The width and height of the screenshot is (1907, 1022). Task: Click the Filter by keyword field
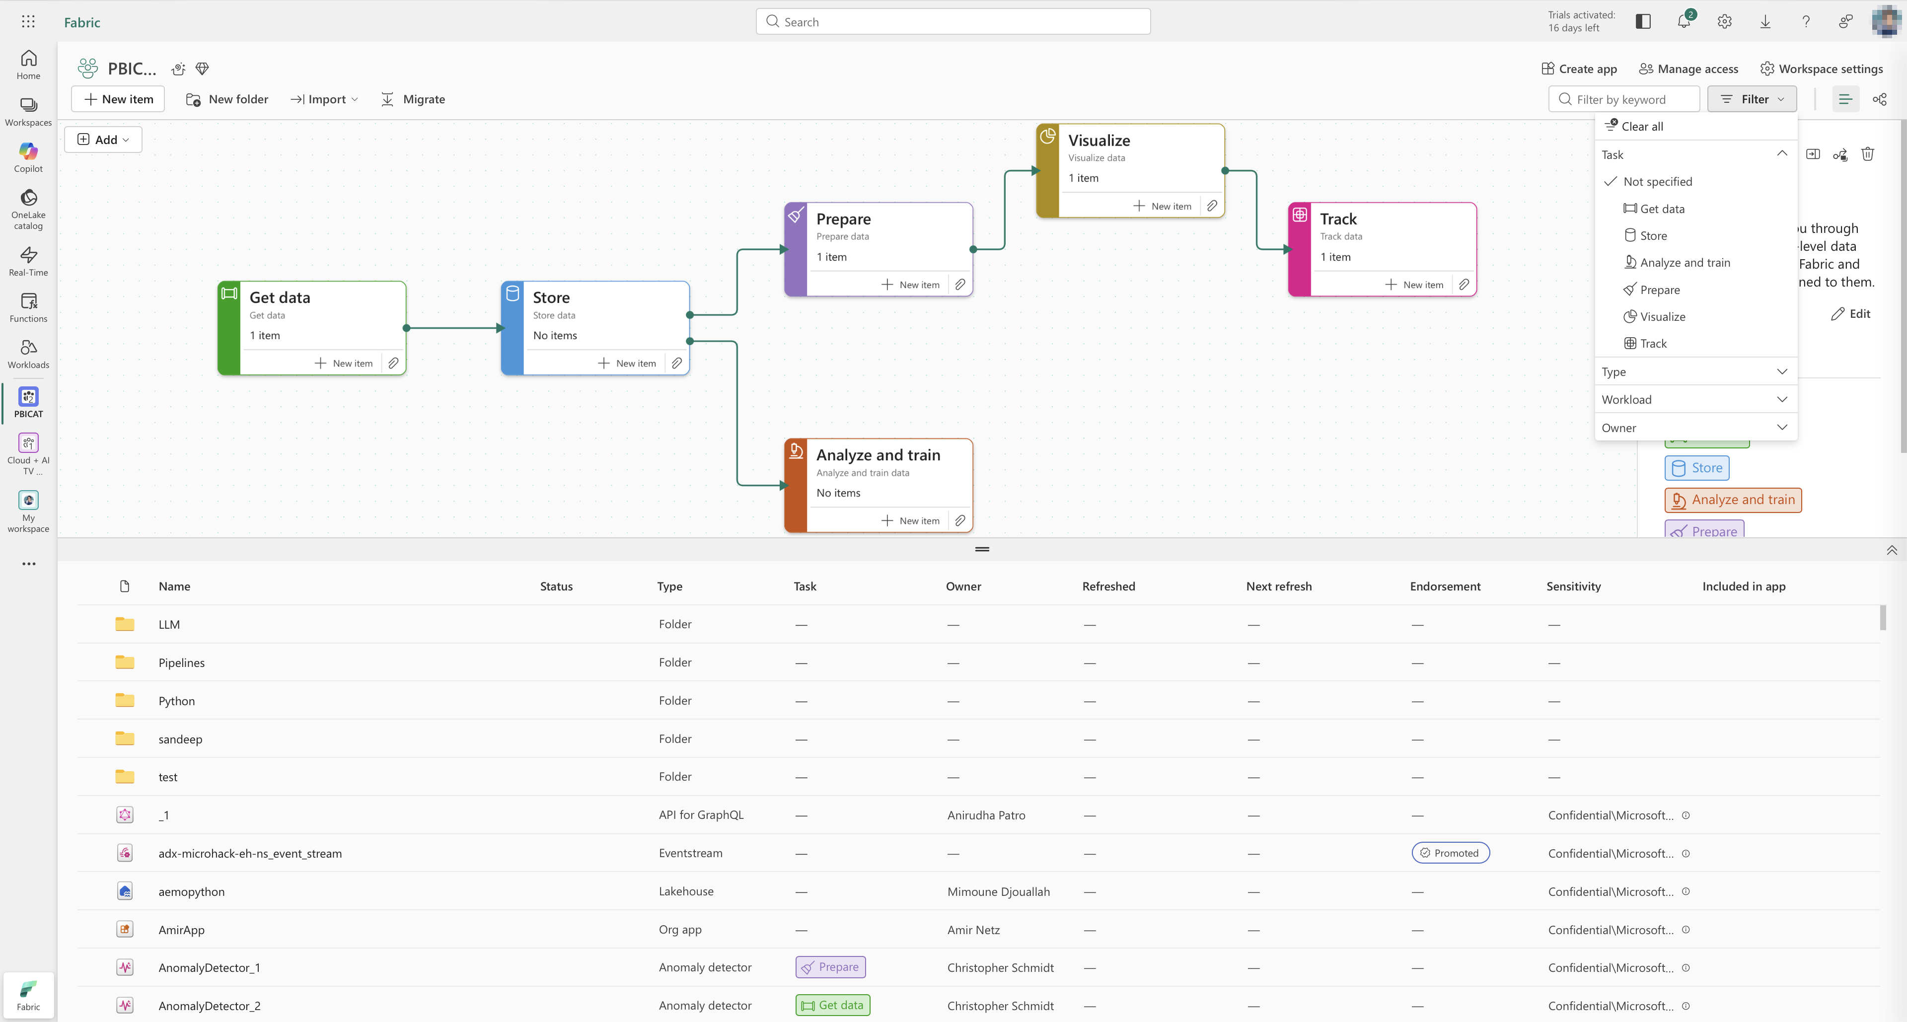1623,99
